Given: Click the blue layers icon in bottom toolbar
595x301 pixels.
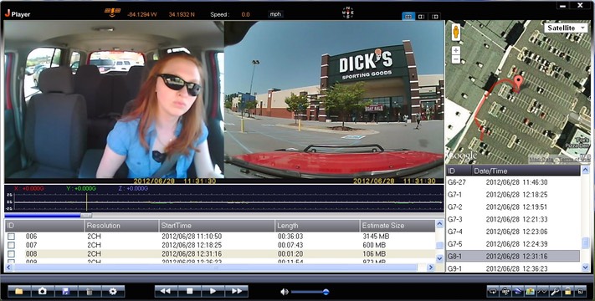Looking at the screenshot, I should coord(518,292).
